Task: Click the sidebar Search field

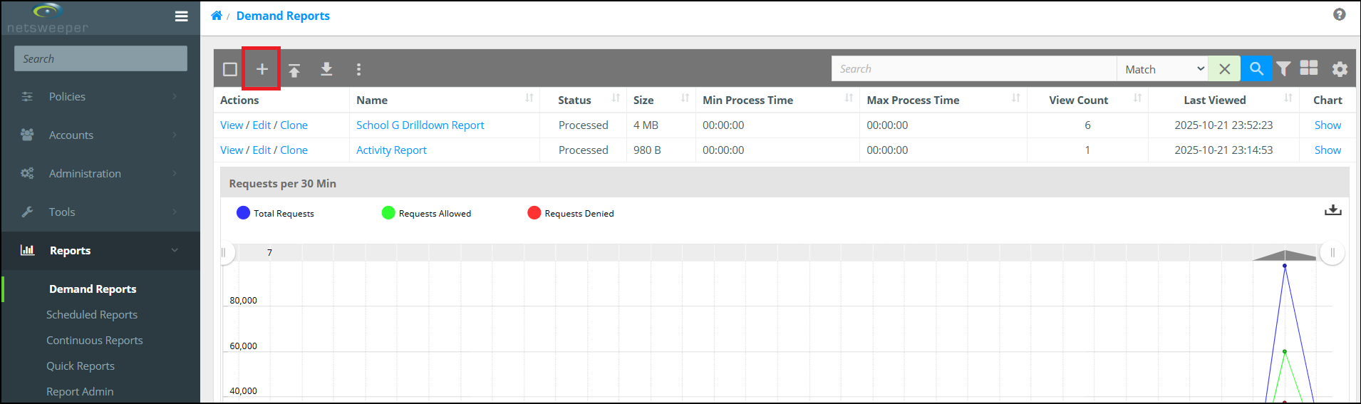Action: coord(100,58)
